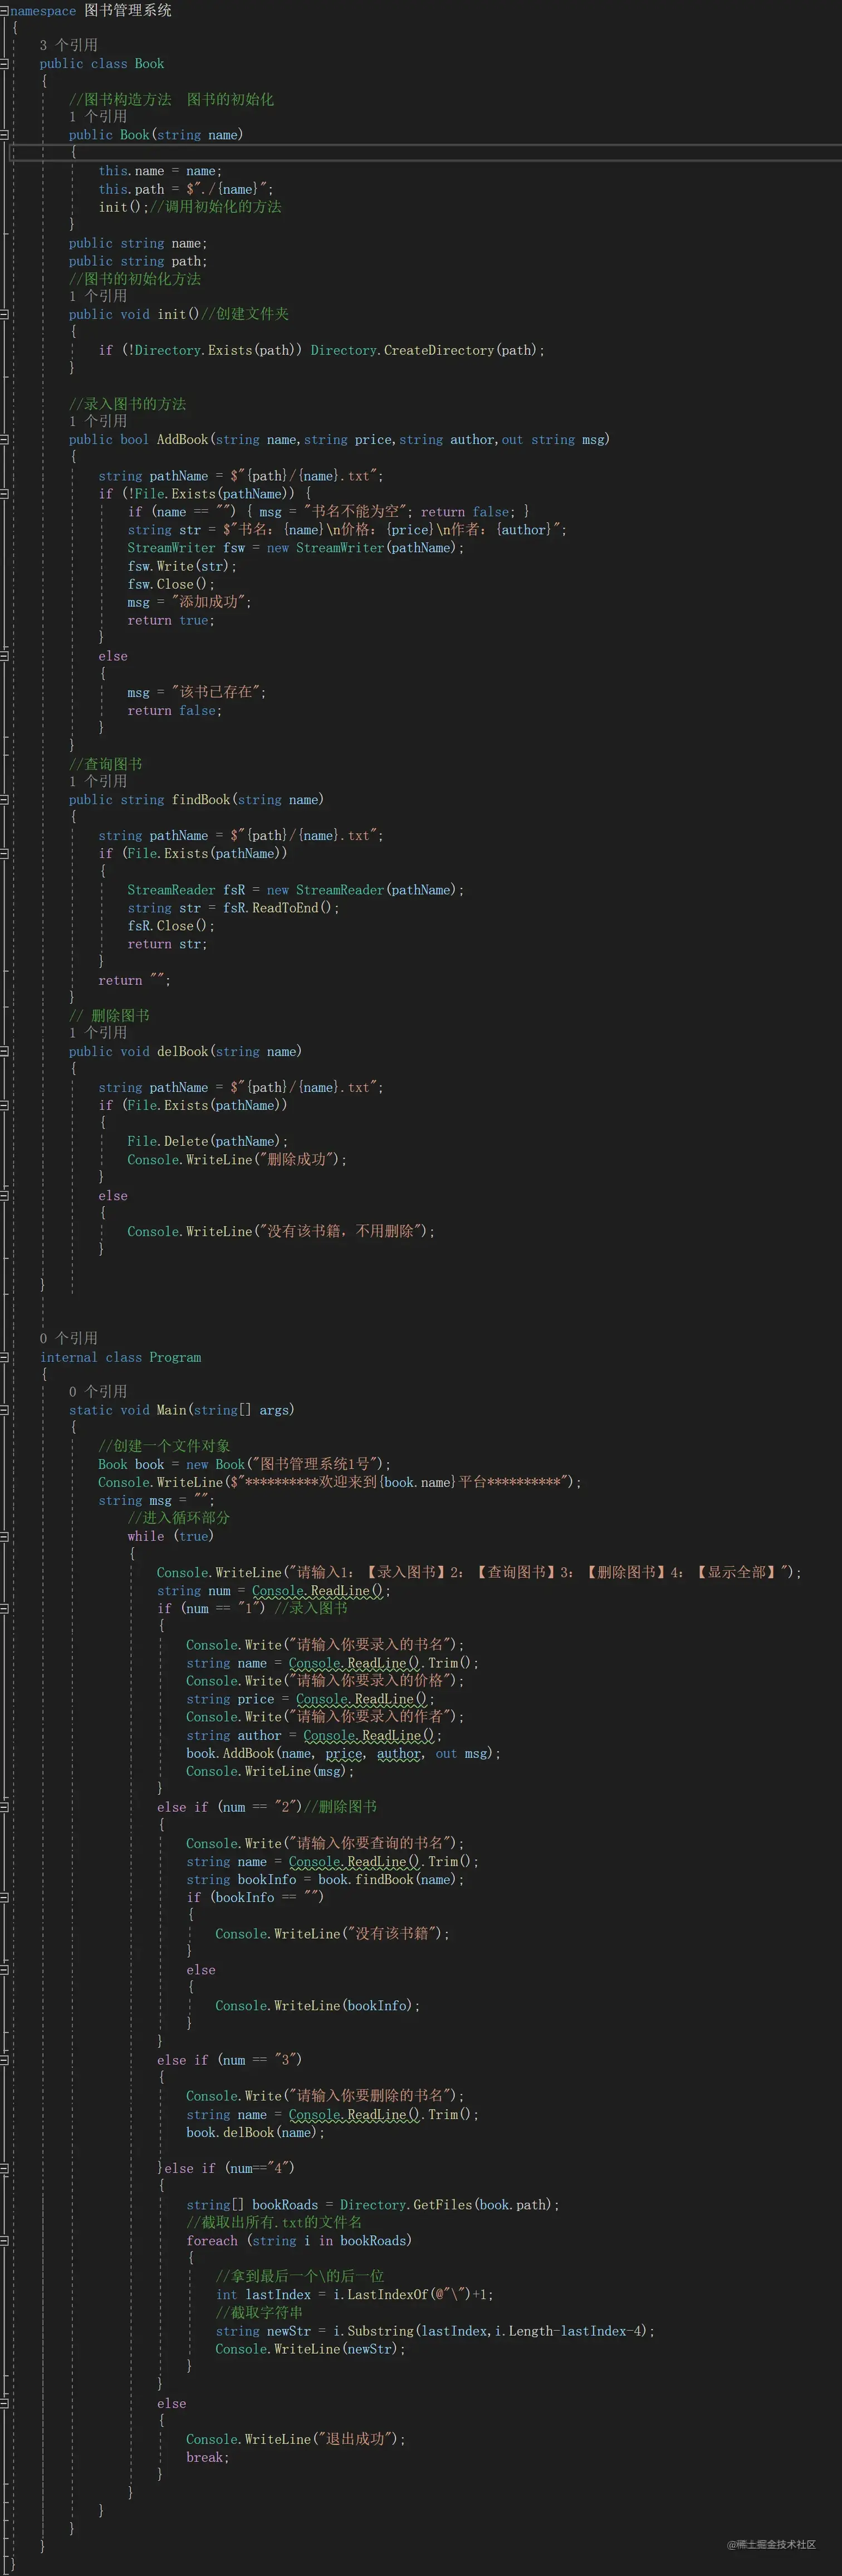This screenshot has height=2576, width=842.
Task: Click 'new StreamReader(pathName);' line
Action: [365, 890]
